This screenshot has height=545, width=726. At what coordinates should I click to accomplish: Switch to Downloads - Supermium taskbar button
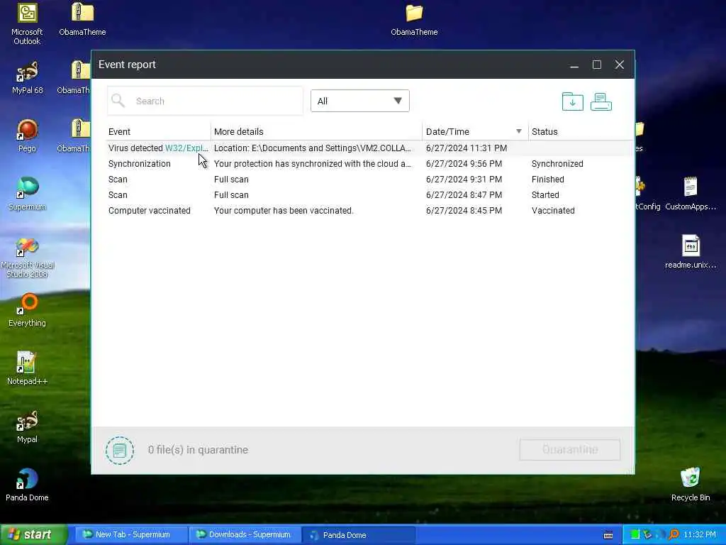point(245,535)
